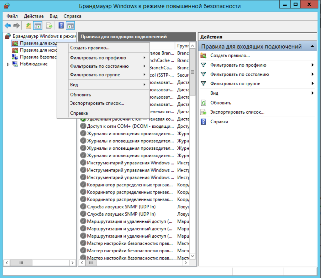Screen dimensions: 321x278
Task: Click the Наблюдение monitor icon in tree
Action: pos(15,64)
